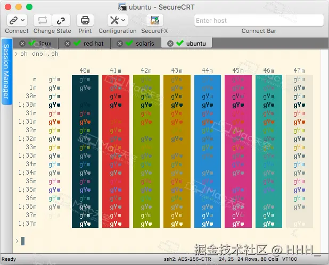Viewport: 329px width, 265px height.
Task: Click the Reconnect arrows icon under Change State
Action: 43,20
